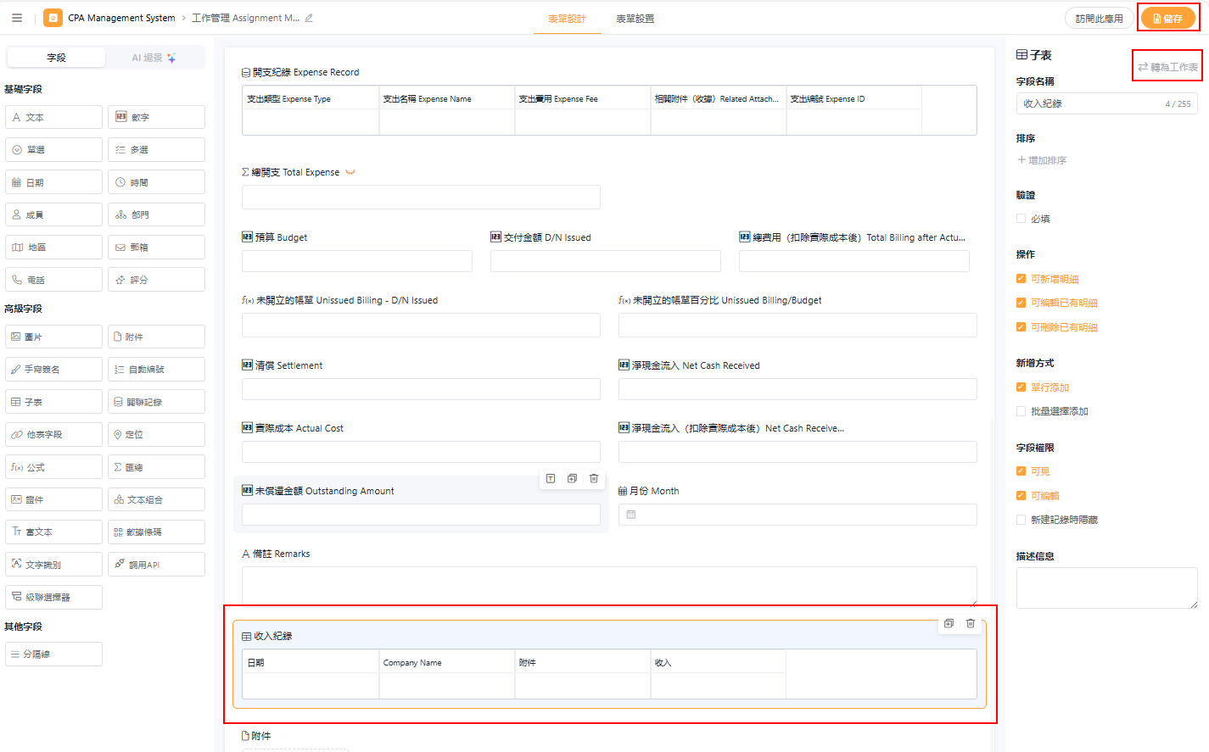Open the calendar icon in Month field
The image size is (1209, 752).
[631, 515]
